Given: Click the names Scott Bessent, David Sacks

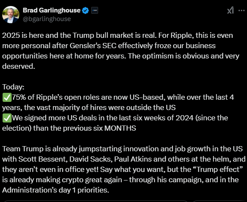Looking at the screenshot, I should pos(65,159).
